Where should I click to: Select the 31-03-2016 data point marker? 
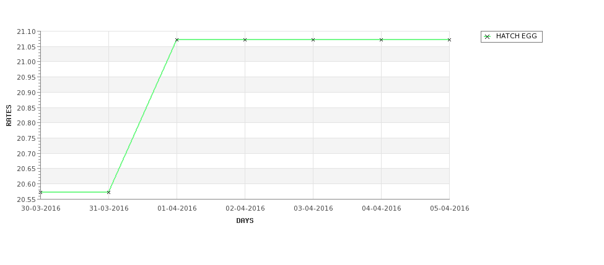108,192
